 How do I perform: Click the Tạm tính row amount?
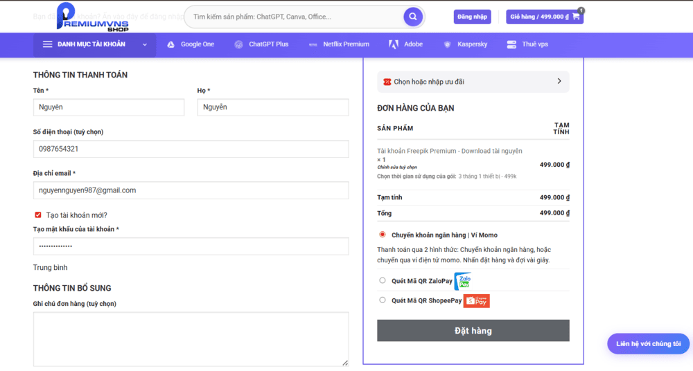pyautogui.click(x=554, y=197)
